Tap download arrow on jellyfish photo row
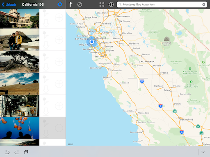The width and height of the screenshot is (210, 157). 46,134
